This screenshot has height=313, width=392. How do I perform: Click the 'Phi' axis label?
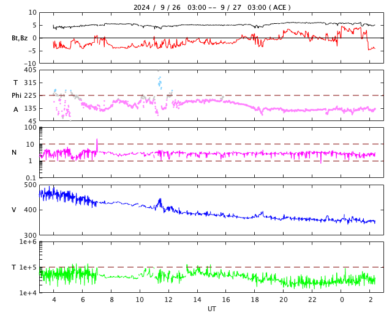pyautogui.click(x=17, y=95)
